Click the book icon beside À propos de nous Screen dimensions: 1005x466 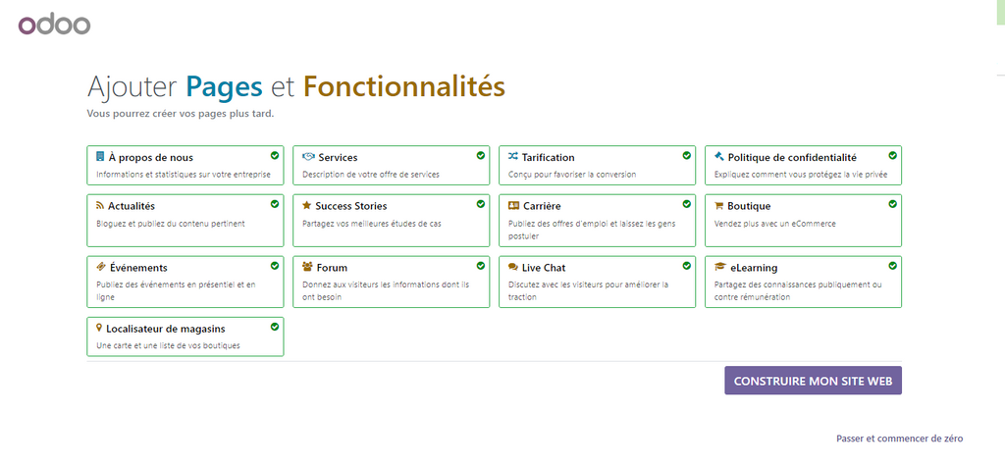tap(100, 157)
